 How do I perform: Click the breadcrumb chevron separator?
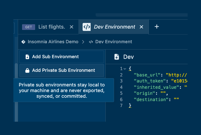click(x=83, y=42)
